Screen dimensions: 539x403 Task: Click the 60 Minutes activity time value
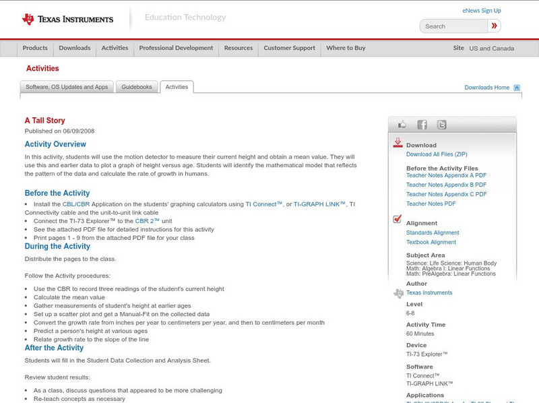click(420, 334)
